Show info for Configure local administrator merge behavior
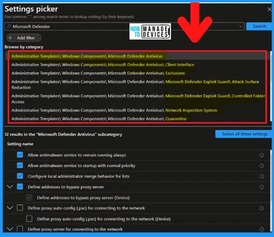Viewport: 274px width, 237px height. click(261, 176)
